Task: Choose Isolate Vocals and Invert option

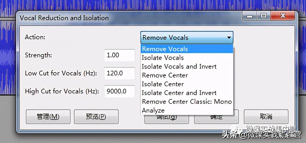Action: (187, 66)
